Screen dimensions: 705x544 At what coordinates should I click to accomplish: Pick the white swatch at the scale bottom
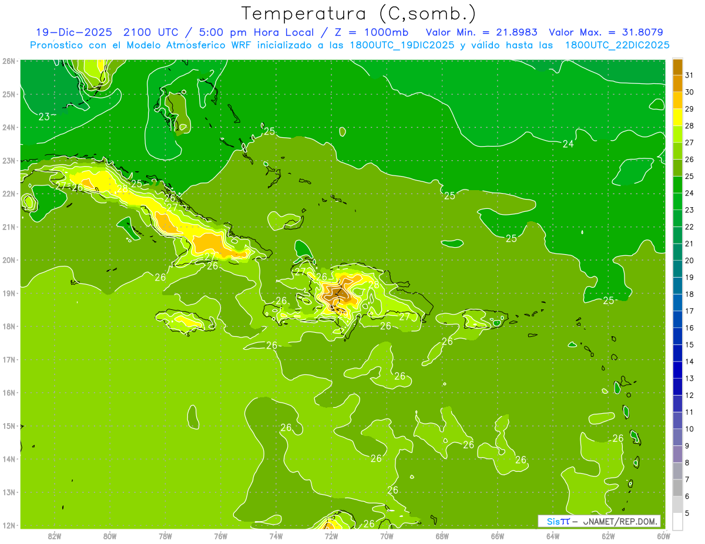[677, 521]
